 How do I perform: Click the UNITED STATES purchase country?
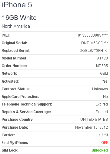pyautogui.click(x=94, y=120)
